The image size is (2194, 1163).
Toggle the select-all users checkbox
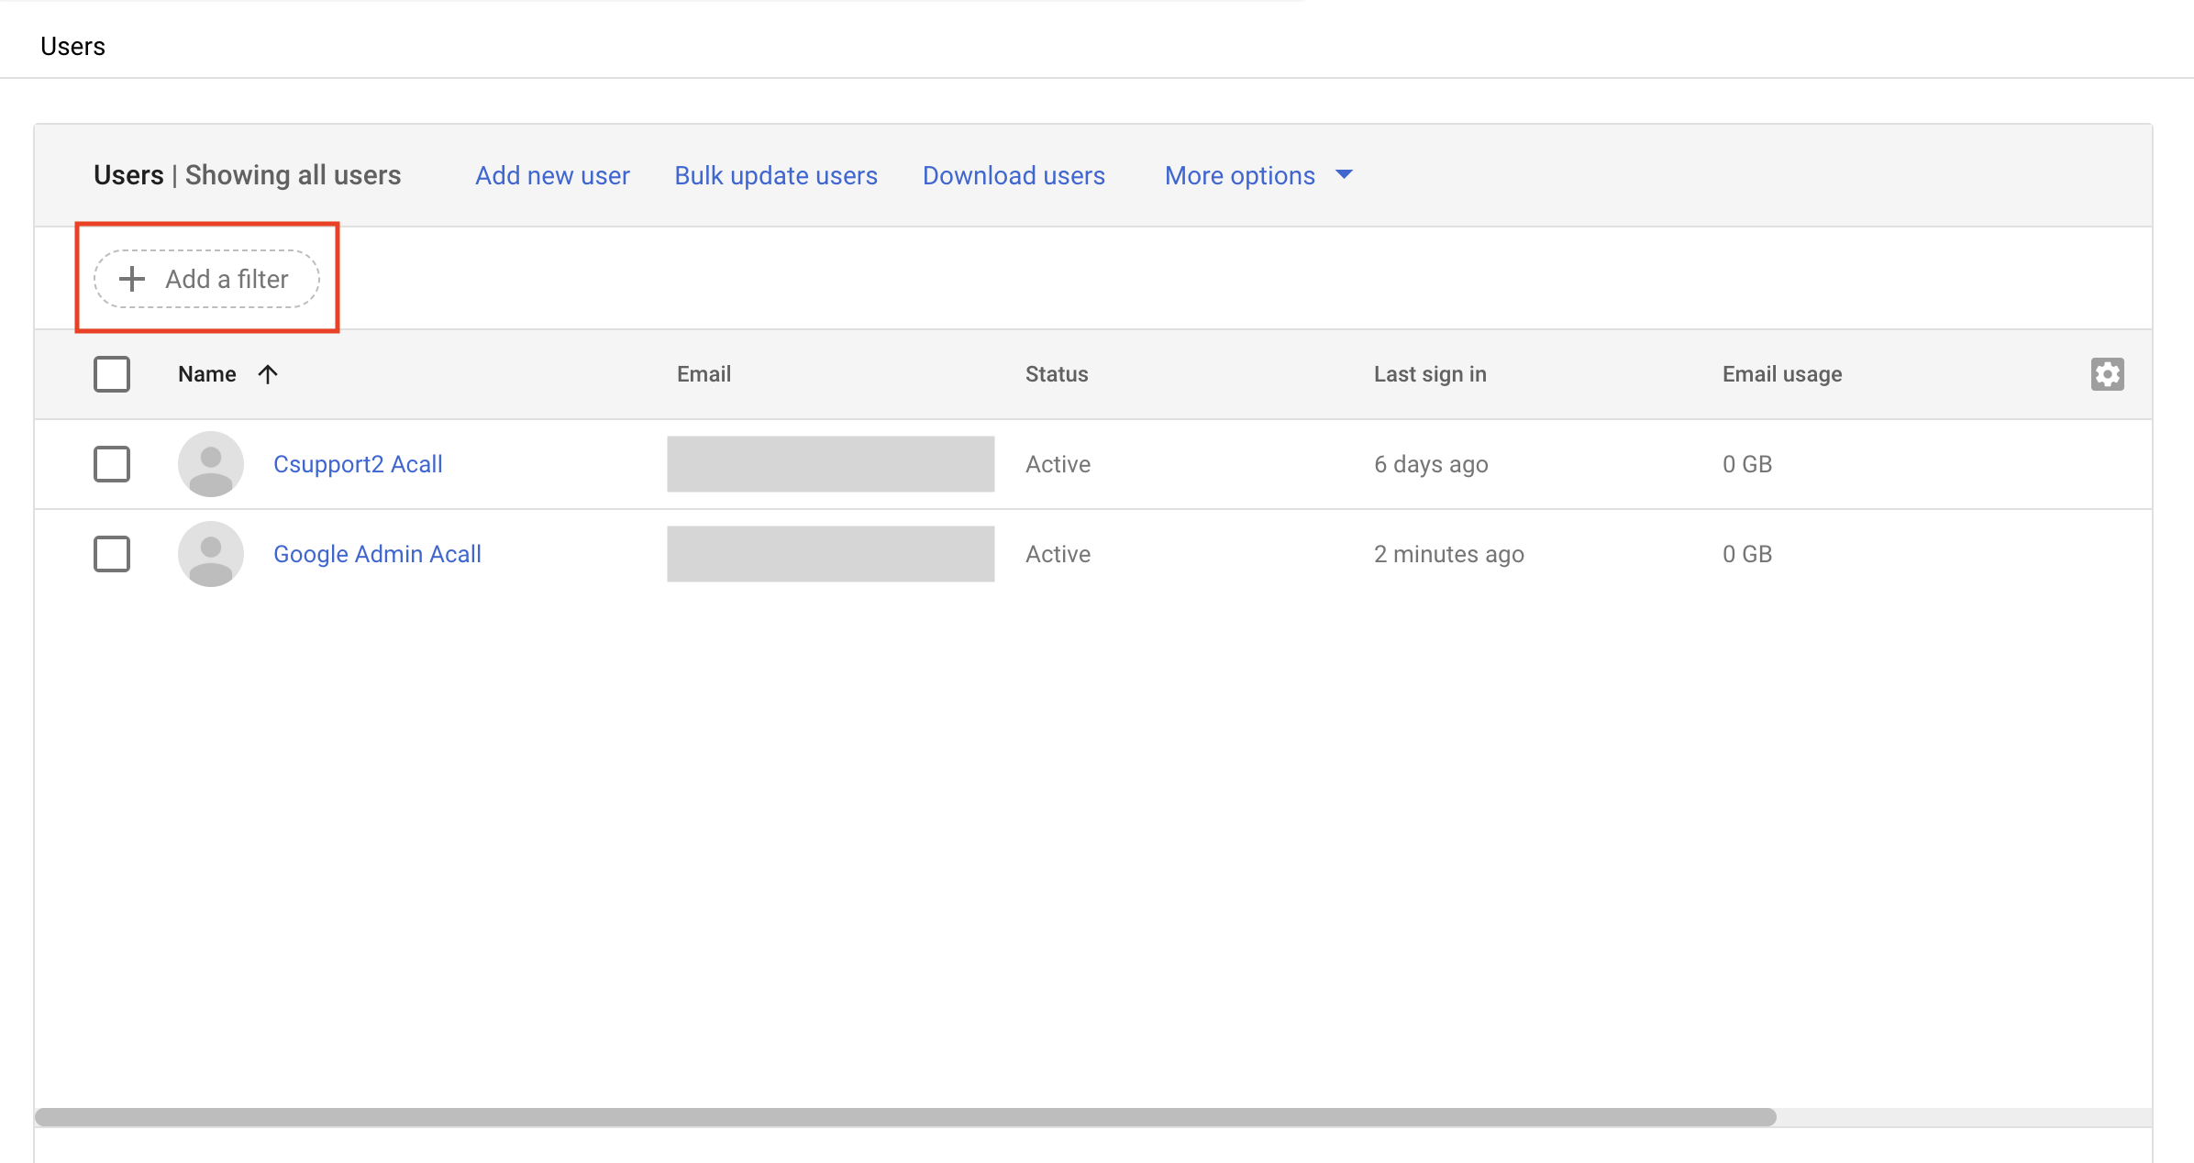112,374
